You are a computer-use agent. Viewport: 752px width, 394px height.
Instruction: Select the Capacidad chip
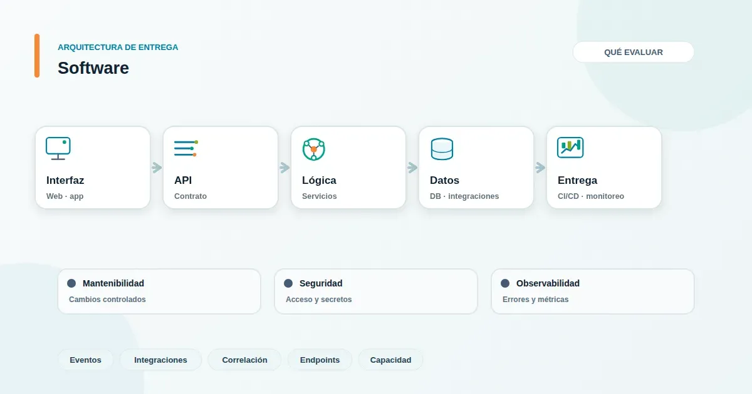[x=390, y=360]
